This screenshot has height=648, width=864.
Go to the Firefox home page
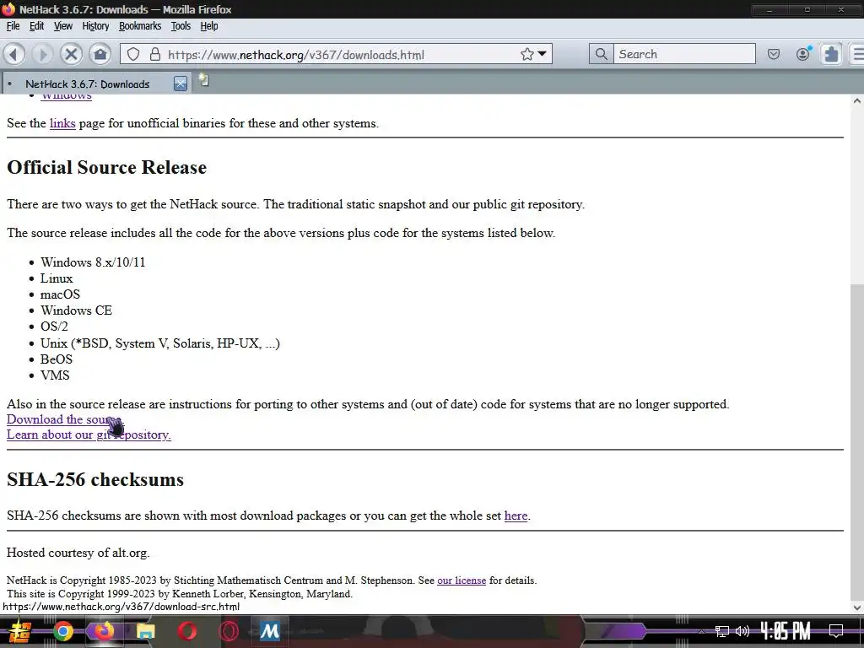pos(100,54)
